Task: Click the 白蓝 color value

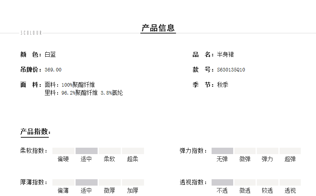Action: click(x=50, y=55)
